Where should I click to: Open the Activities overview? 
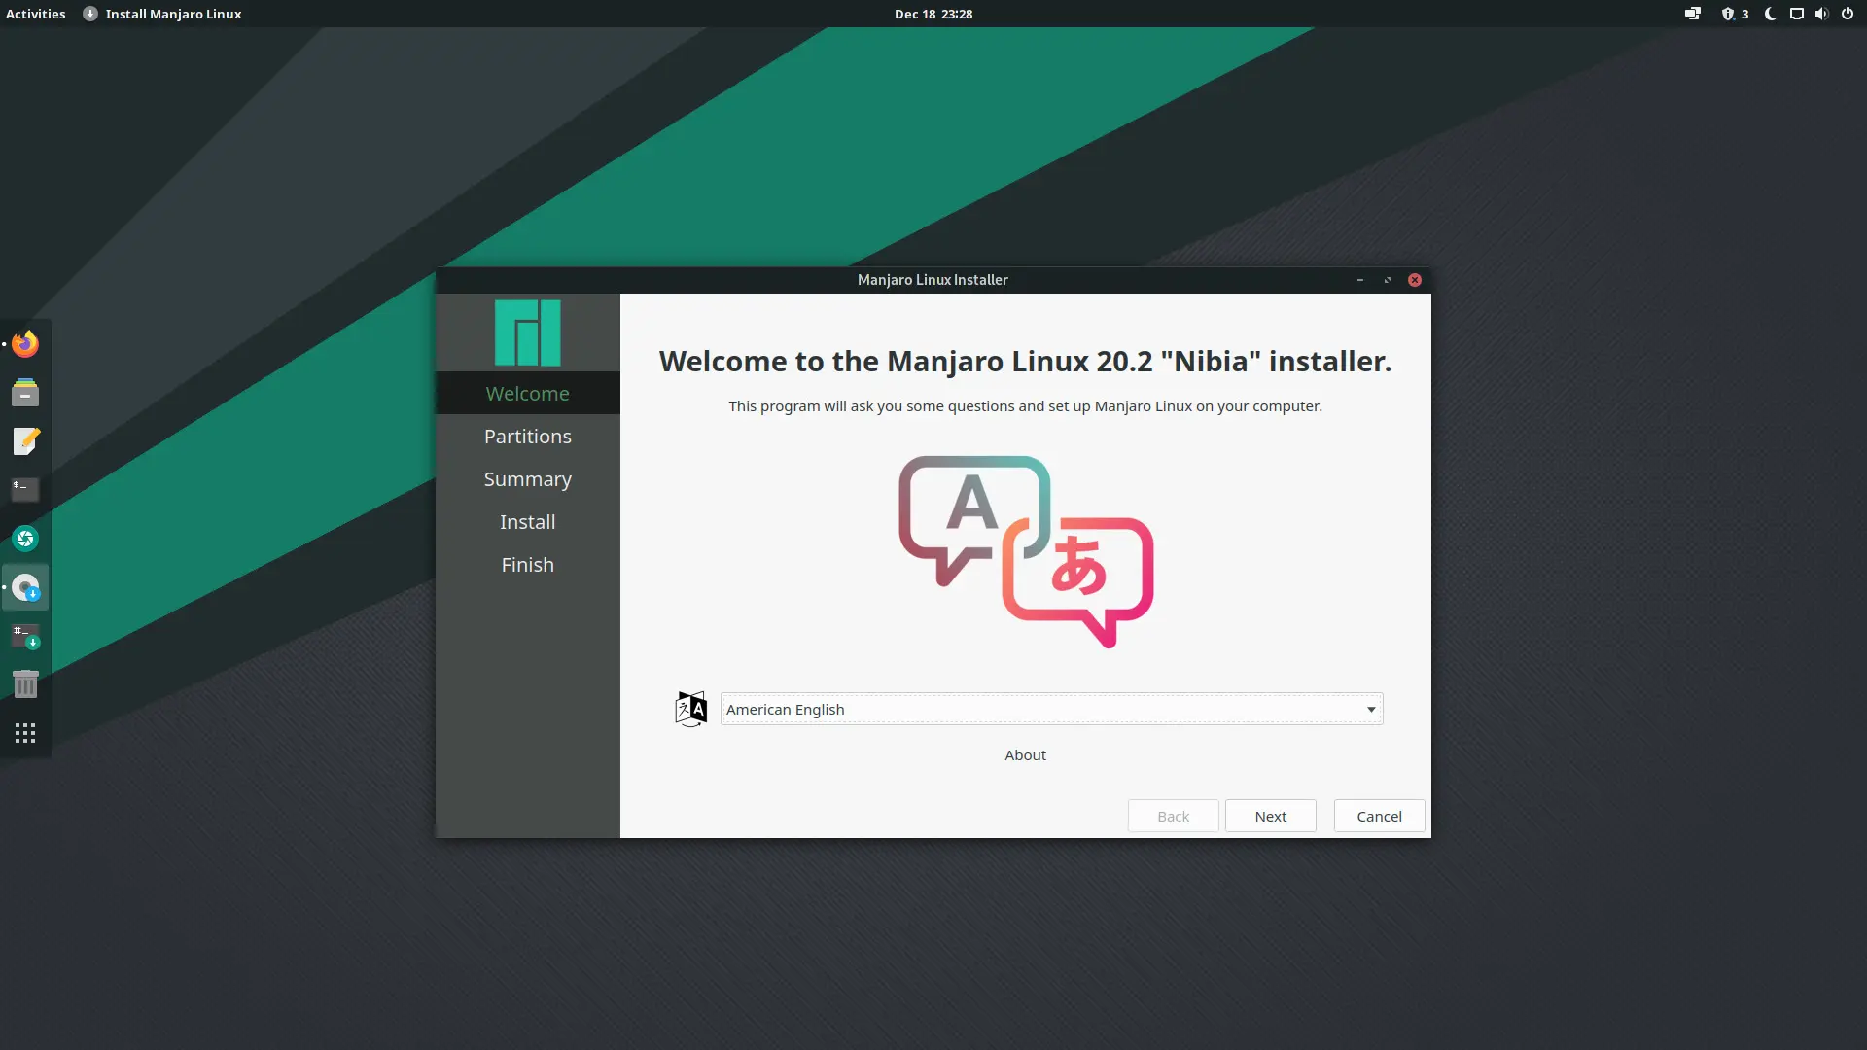36,14
